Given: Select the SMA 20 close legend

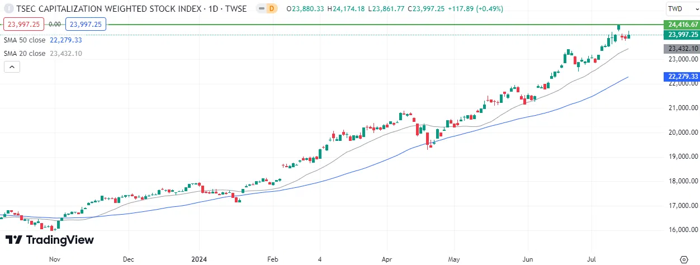Looking at the screenshot, I should [x=42, y=54].
